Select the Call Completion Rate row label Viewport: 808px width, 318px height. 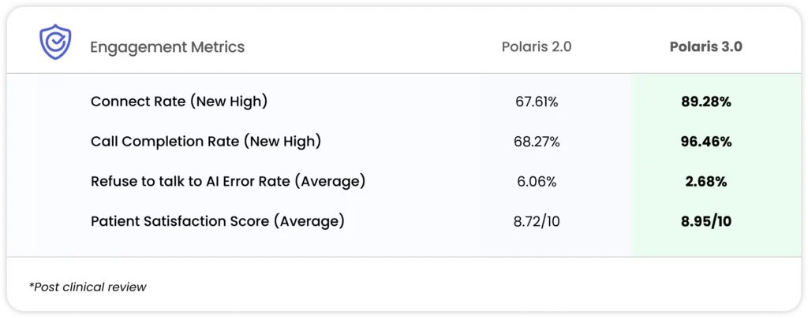(x=206, y=142)
